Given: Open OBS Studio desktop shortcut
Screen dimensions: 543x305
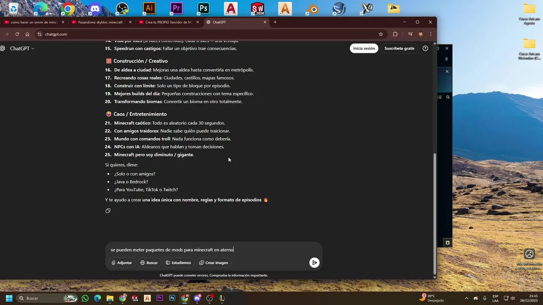Looking at the screenshot, I should coord(122,8).
